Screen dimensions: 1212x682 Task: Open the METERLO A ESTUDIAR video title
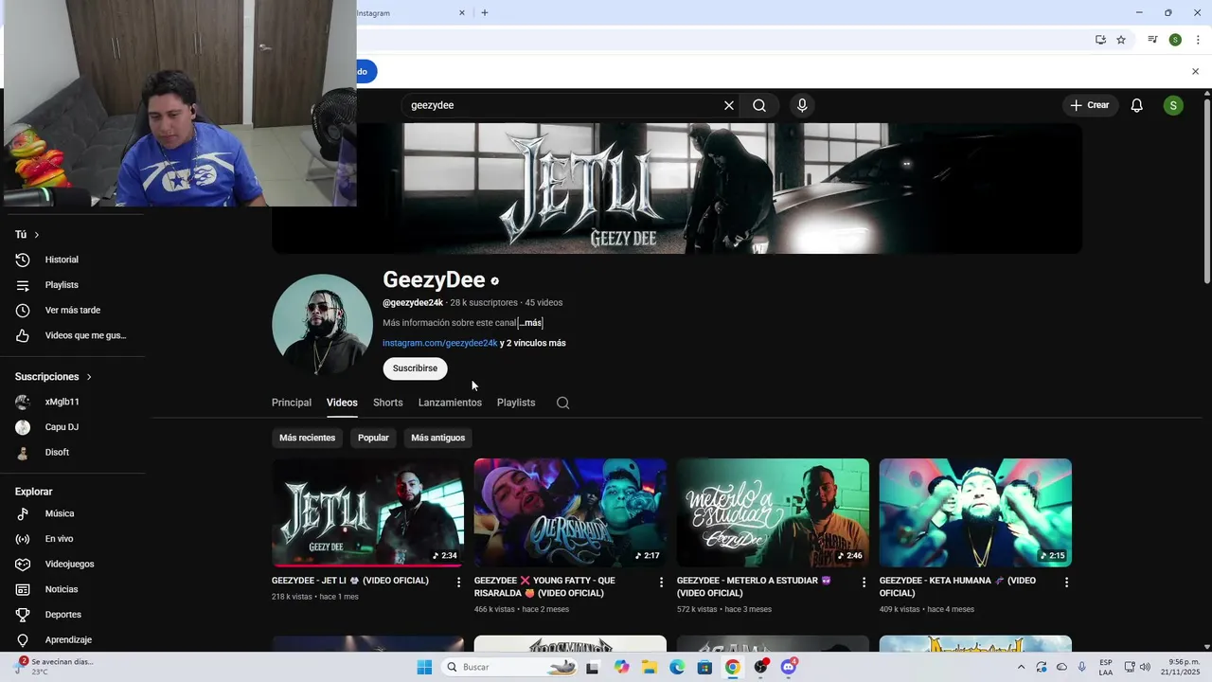click(754, 587)
